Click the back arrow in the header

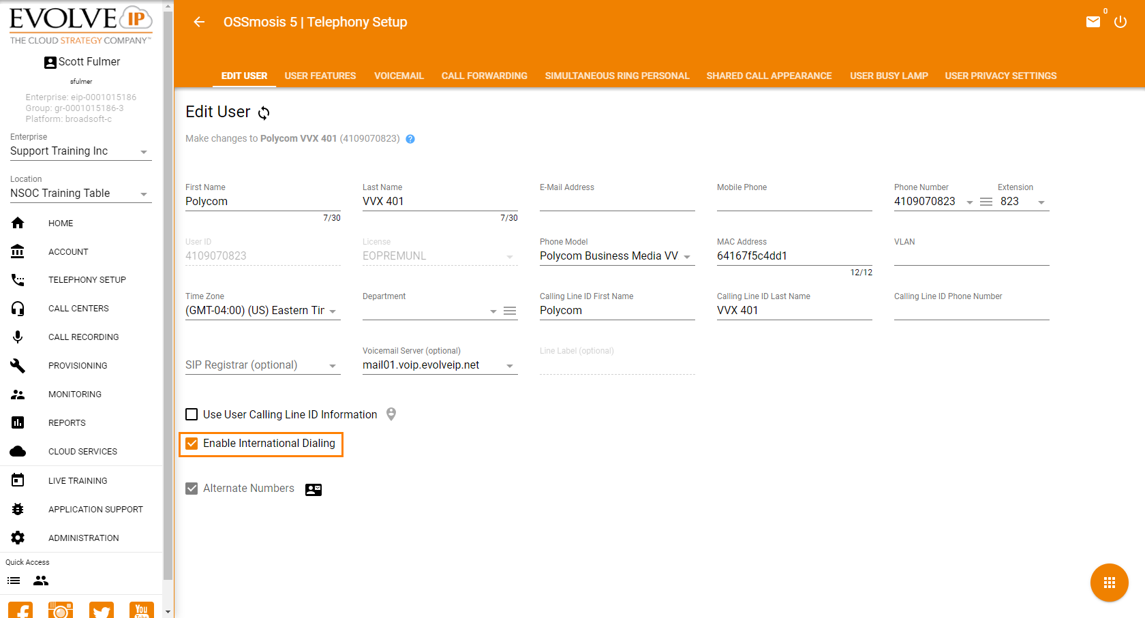coord(199,22)
